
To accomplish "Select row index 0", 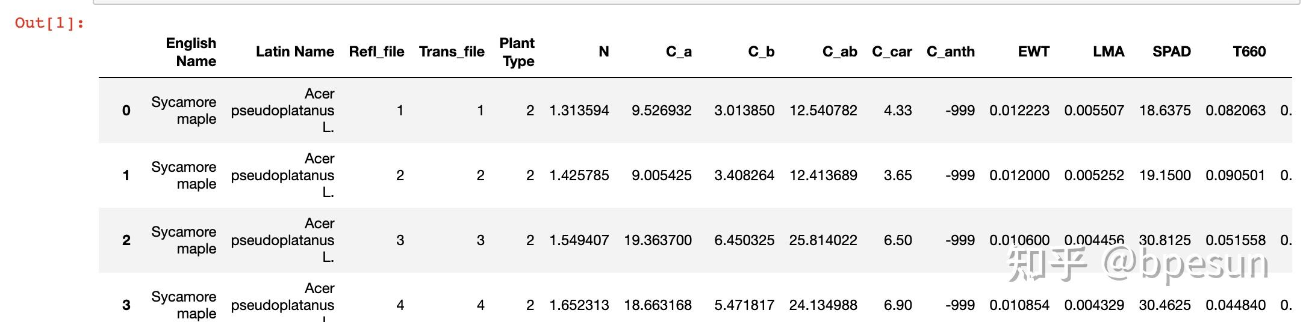I will [x=126, y=111].
